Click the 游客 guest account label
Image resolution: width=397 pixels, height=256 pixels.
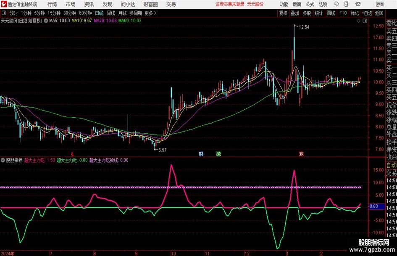(x=379, y=4)
